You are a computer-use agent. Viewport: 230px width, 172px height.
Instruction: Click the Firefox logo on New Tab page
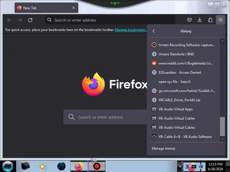tap(93, 84)
